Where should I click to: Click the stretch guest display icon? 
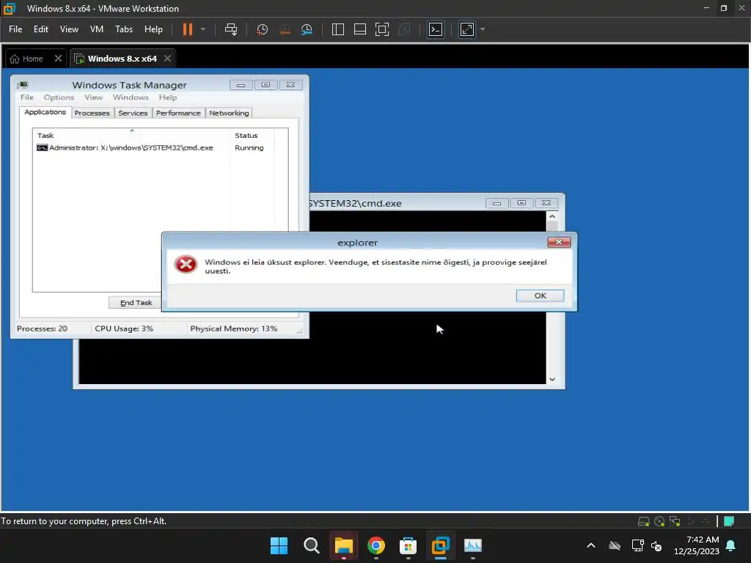pyautogui.click(x=467, y=29)
